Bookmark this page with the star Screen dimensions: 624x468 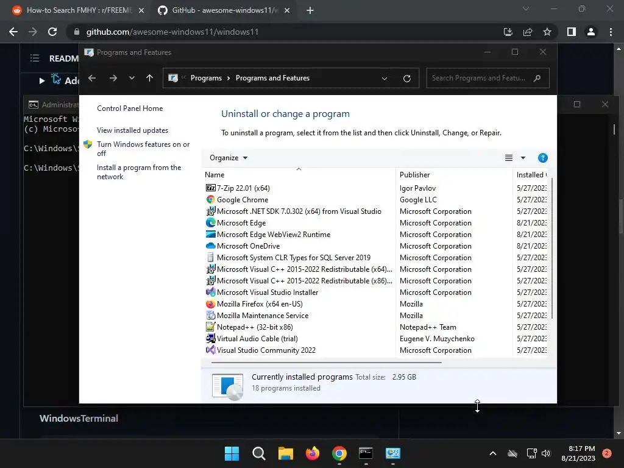click(547, 32)
